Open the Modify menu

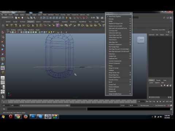click(x=11, y=15)
